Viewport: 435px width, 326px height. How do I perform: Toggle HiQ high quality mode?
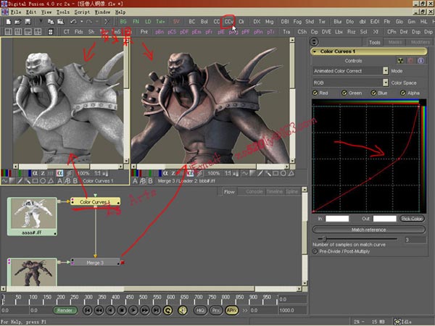click(x=200, y=311)
